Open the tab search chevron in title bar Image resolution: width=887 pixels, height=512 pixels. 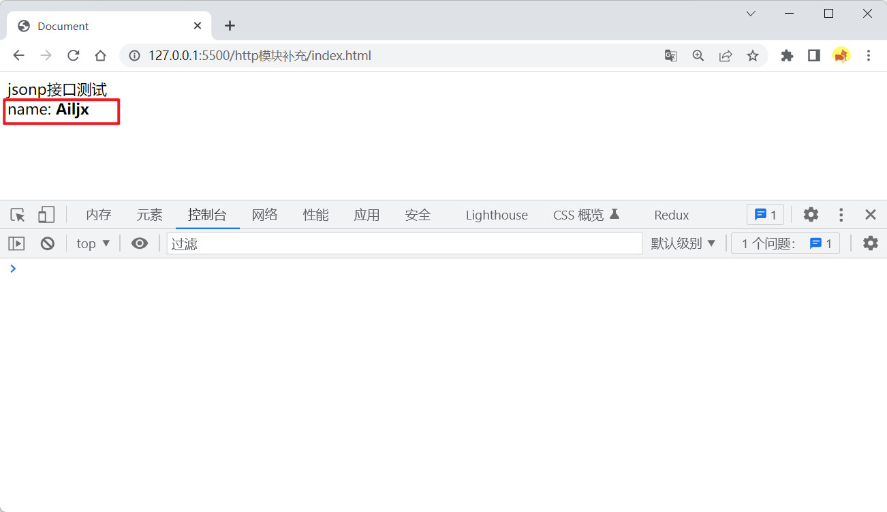coord(751,14)
